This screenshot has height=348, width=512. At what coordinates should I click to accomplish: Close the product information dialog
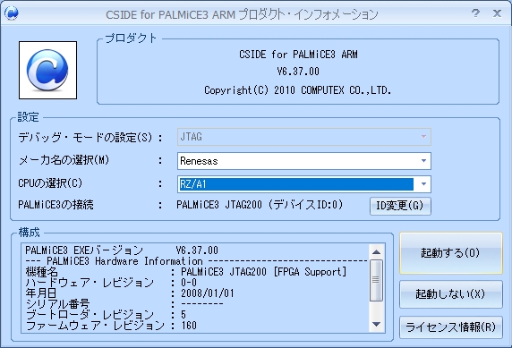pos(497,13)
